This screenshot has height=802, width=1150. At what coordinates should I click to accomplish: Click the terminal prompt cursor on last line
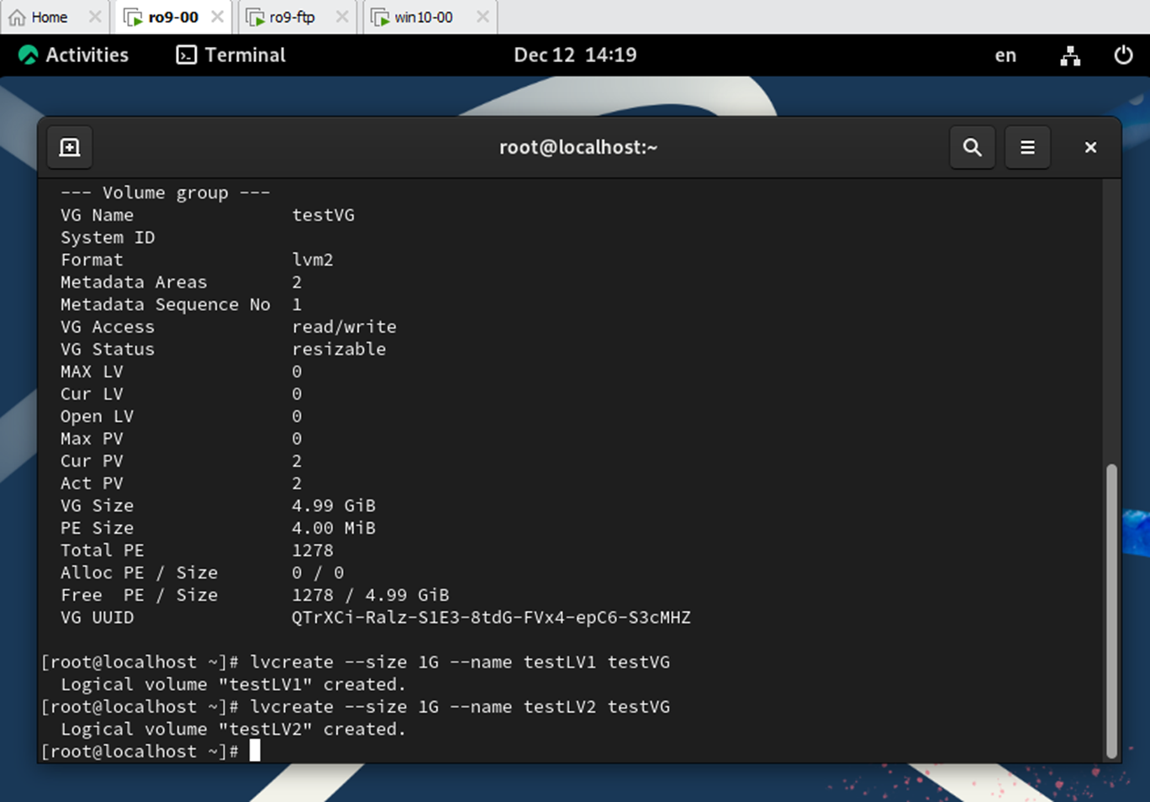pos(255,751)
